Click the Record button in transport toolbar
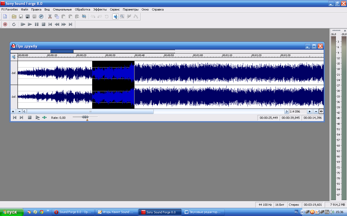Screen dimensions: 347x216 pyautogui.click(x=5, y=24)
